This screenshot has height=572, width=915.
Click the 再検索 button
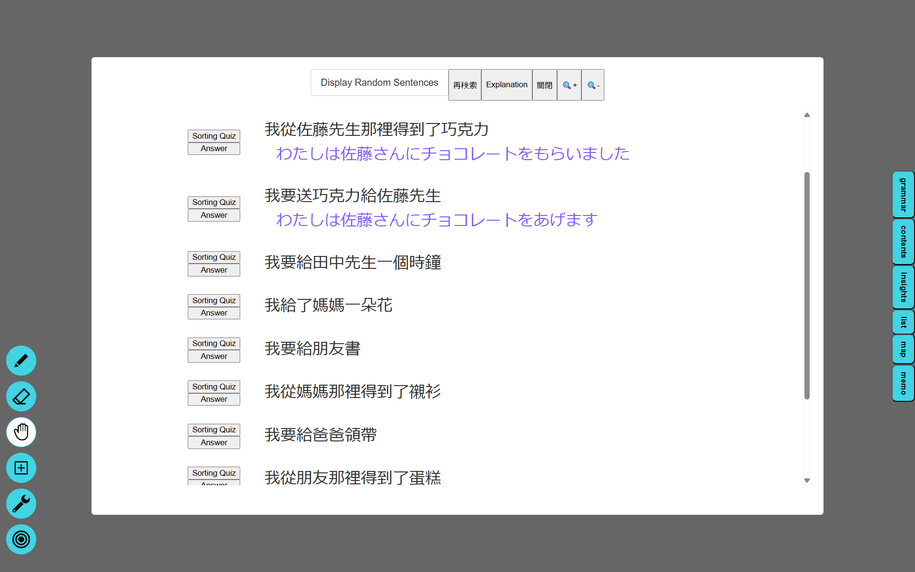(465, 85)
